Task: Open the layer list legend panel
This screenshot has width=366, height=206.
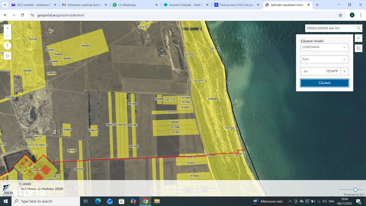Action: point(359,48)
